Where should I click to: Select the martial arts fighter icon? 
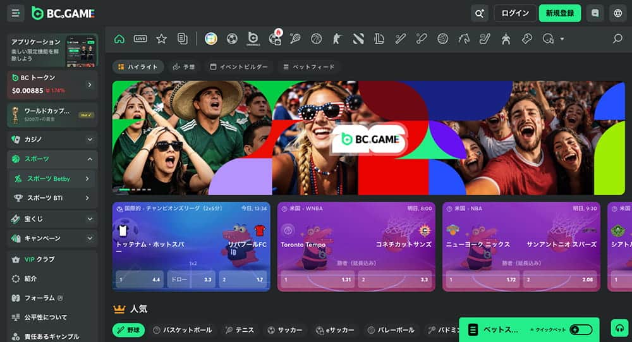coord(506,39)
